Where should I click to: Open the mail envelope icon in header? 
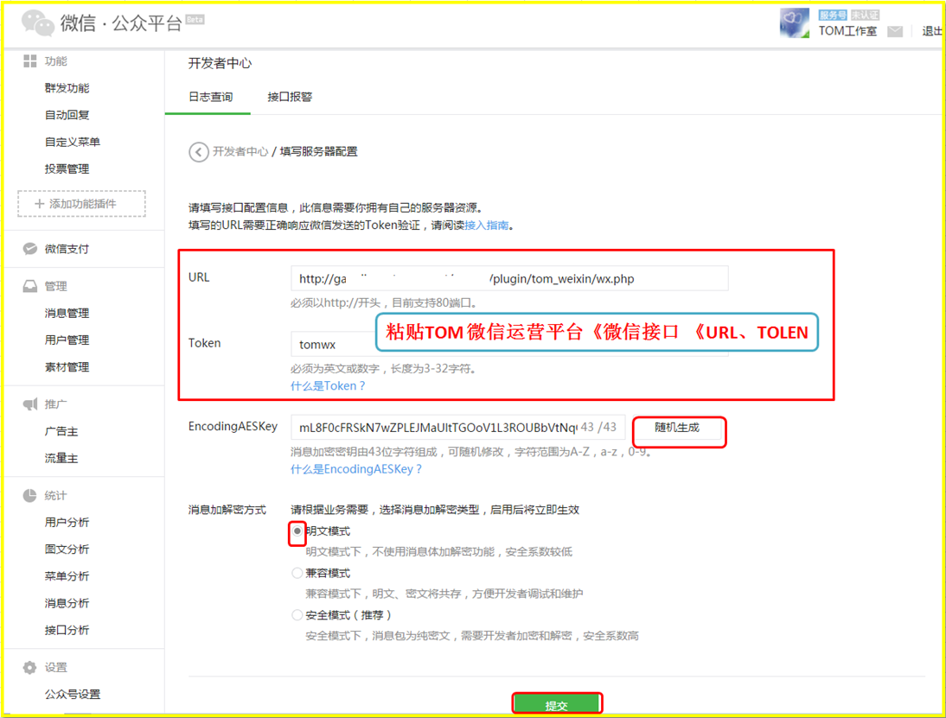(895, 31)
